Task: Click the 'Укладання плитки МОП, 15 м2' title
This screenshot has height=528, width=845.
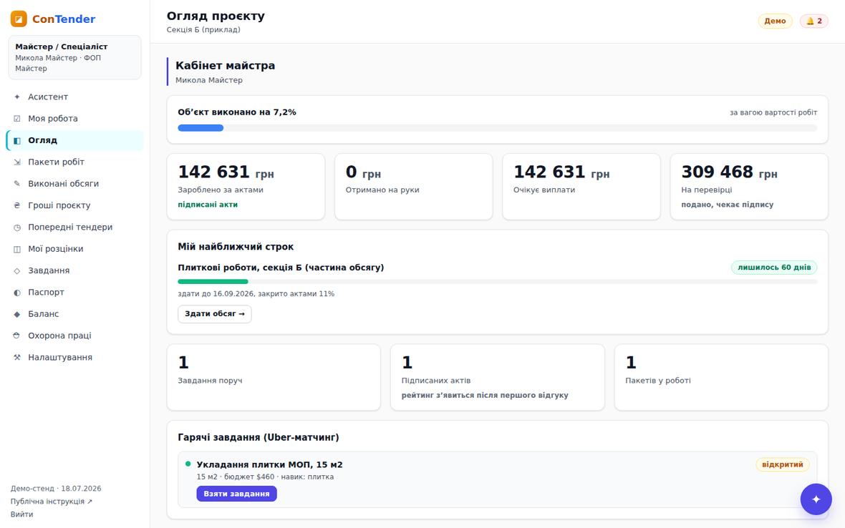Action: point(269,464)
